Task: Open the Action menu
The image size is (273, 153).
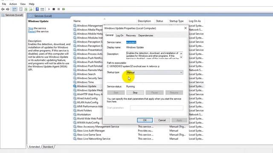Action: pos(13,4)
